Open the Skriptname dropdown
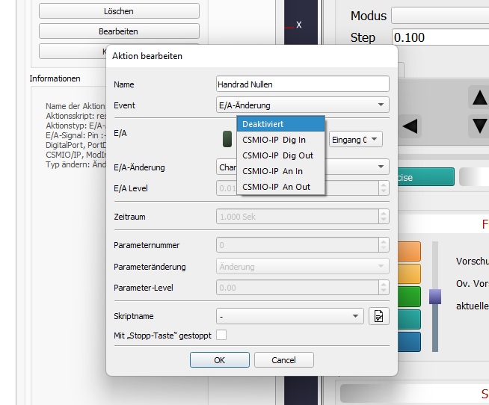 pos(290,316)
